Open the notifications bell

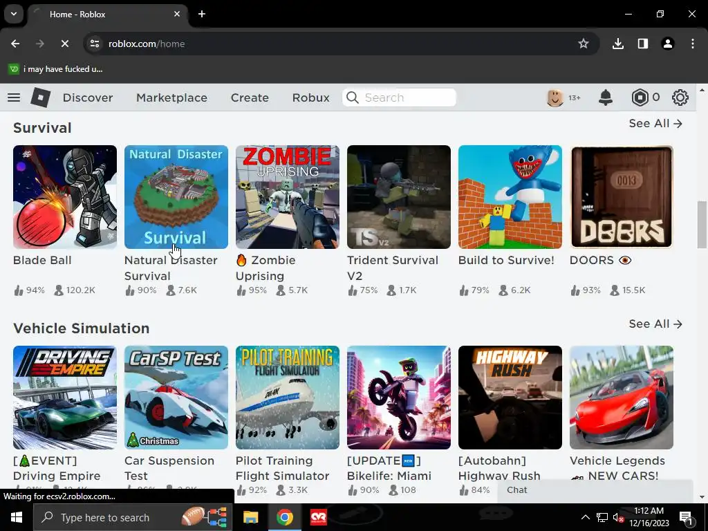point(606,97)
